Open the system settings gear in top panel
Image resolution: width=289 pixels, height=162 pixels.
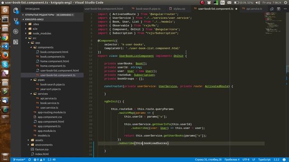click(285, 3)
